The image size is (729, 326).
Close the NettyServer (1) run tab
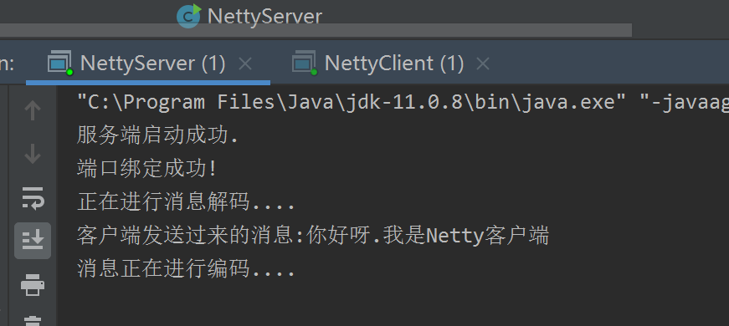pos(245,64)
